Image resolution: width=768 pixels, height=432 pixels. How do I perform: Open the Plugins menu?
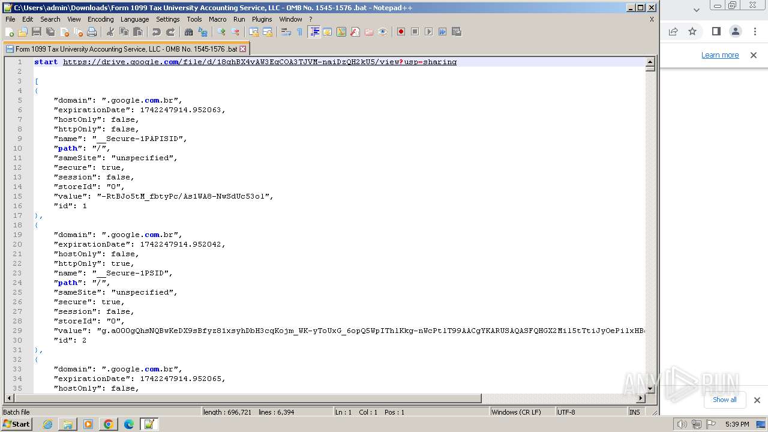[262, 19]
